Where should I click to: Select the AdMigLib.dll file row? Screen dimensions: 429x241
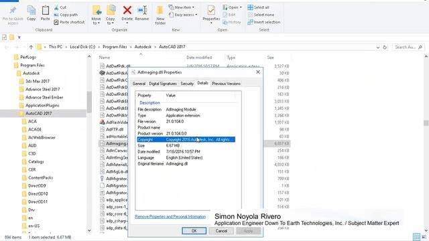pyautogui.click(x=117, y=171)
